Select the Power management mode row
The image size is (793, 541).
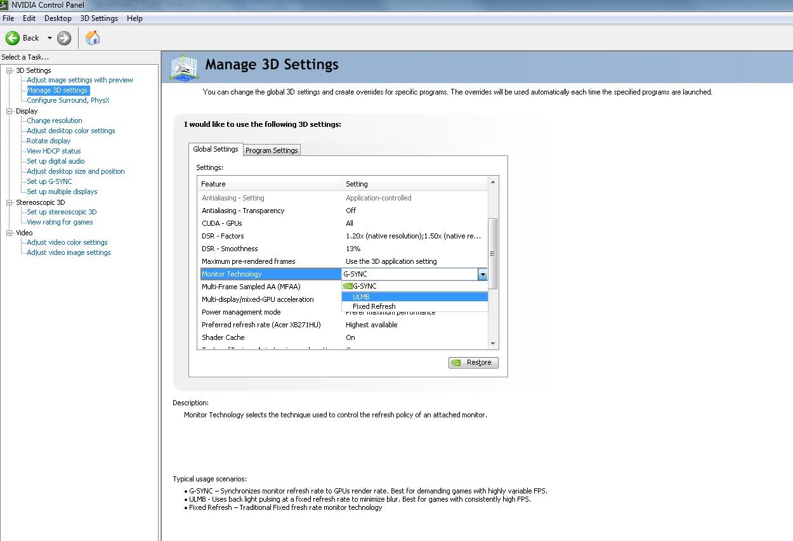[x=343, y=312]
